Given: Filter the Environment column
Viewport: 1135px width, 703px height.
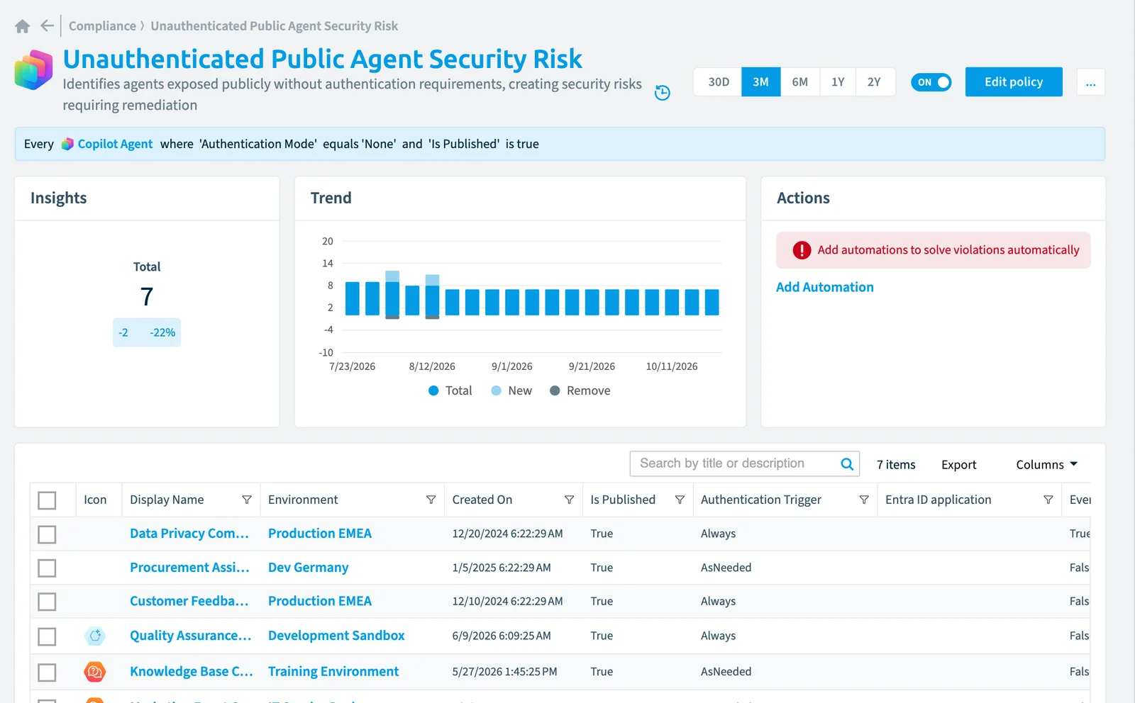Looking at the screenshot, I should 431,500.
